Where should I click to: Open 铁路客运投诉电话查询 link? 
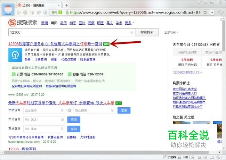pyautogui.click(x=61, y=86)
